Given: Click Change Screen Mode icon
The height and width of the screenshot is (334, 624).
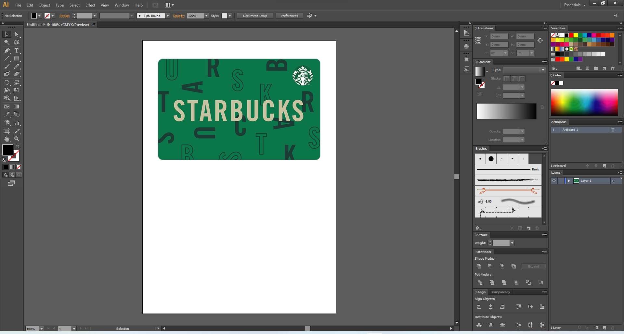Looking at the screenshot, I should (11, 183).
